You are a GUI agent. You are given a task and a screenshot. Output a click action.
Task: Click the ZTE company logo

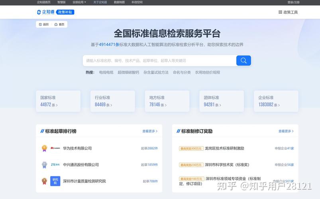[55, 165]
